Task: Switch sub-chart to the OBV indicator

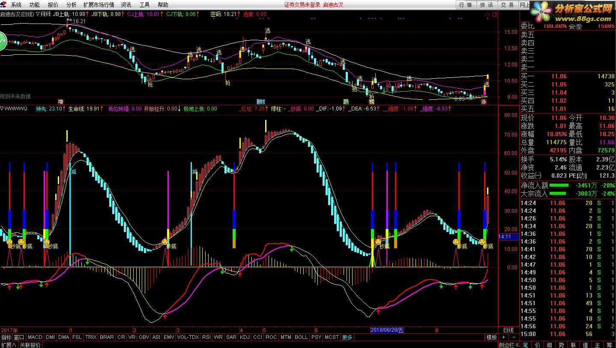Action: [x=144, y=337]
